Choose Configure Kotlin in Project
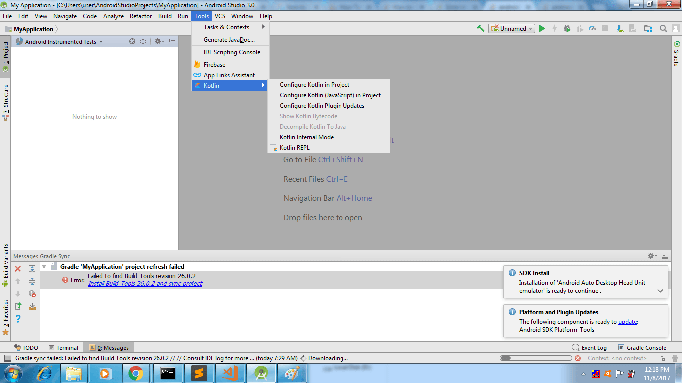682x383 pixels. pos(329,85)
